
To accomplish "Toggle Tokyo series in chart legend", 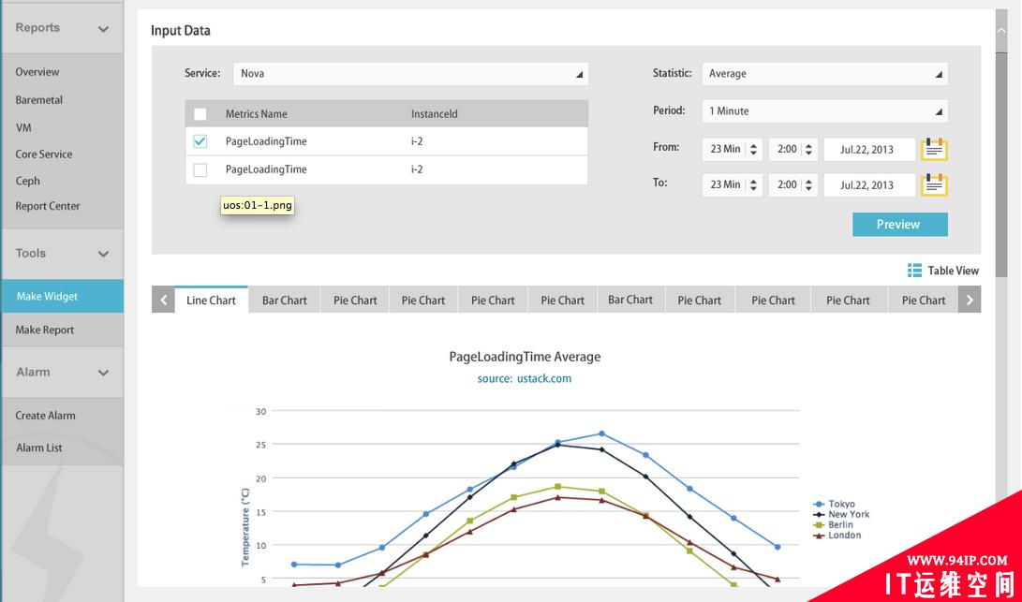I will tap(835, 504).
